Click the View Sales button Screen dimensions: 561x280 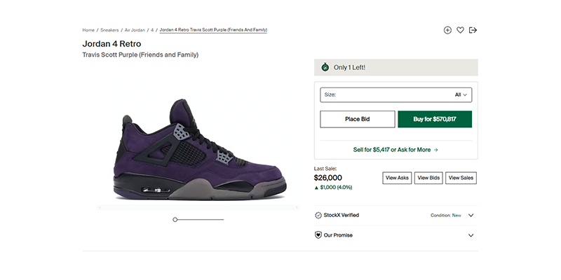coord(461,178)
